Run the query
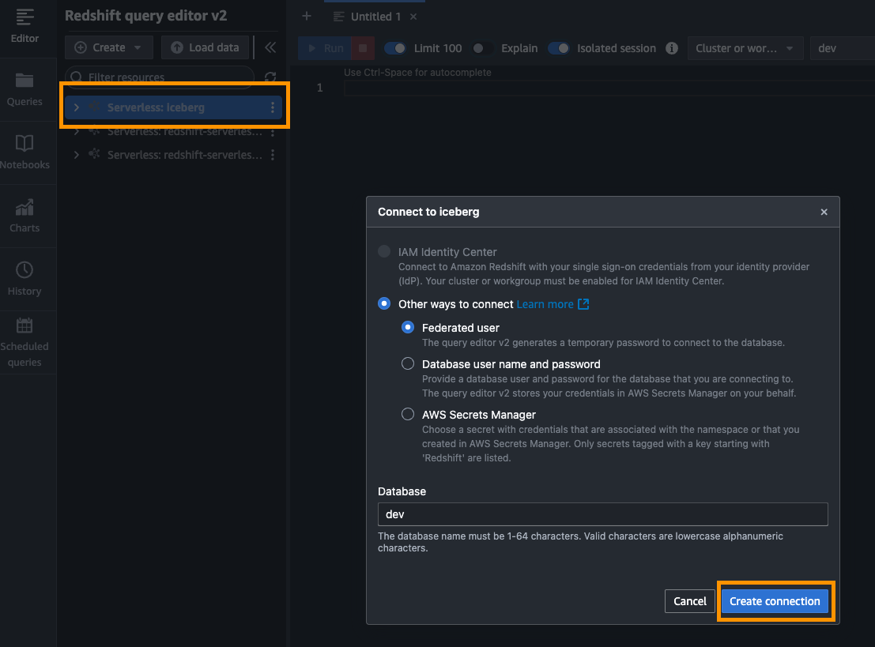 tap(325, 48)
